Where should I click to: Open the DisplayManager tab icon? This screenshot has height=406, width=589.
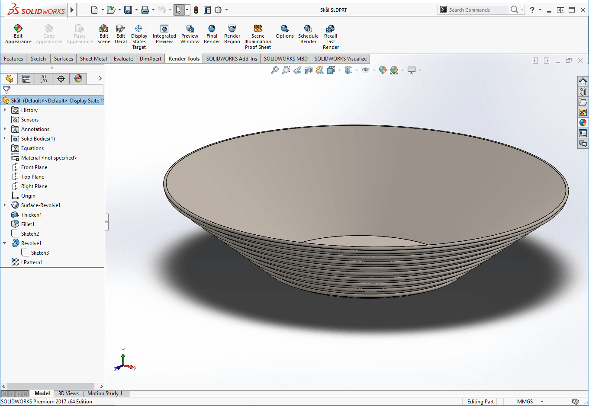pyautogui.click(x=78, y=78)
